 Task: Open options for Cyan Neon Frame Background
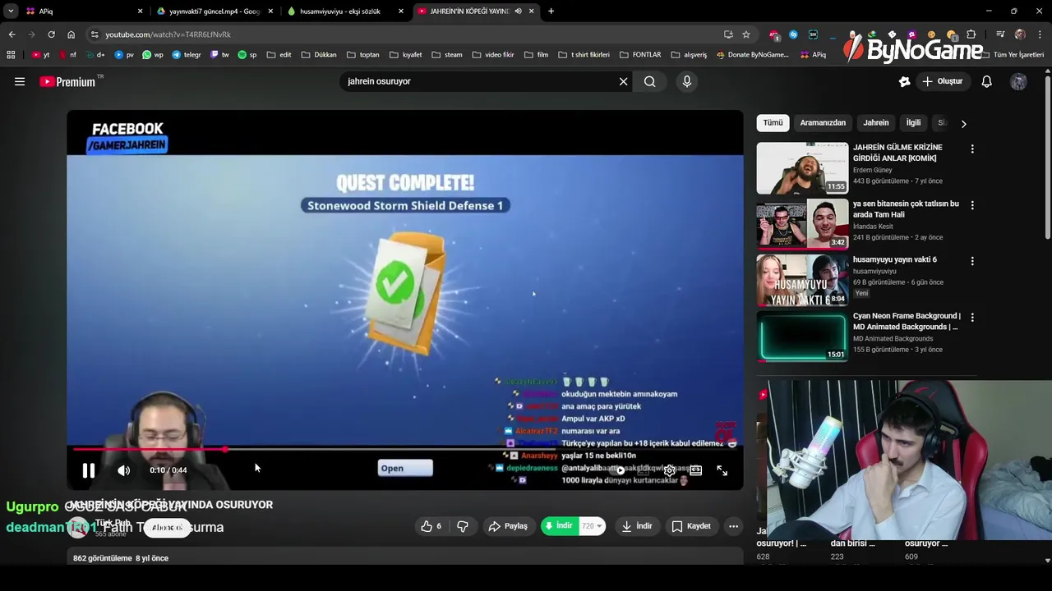pyautogui.click(x=972, y=317)
